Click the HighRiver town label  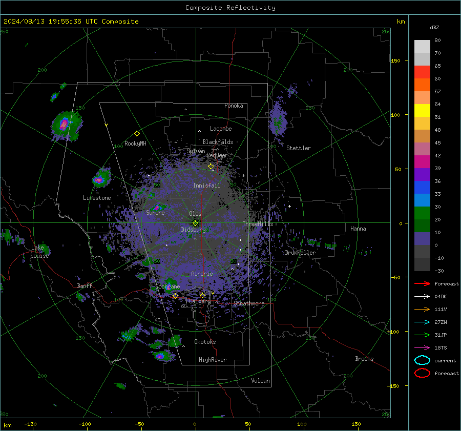tap(213, 360)
